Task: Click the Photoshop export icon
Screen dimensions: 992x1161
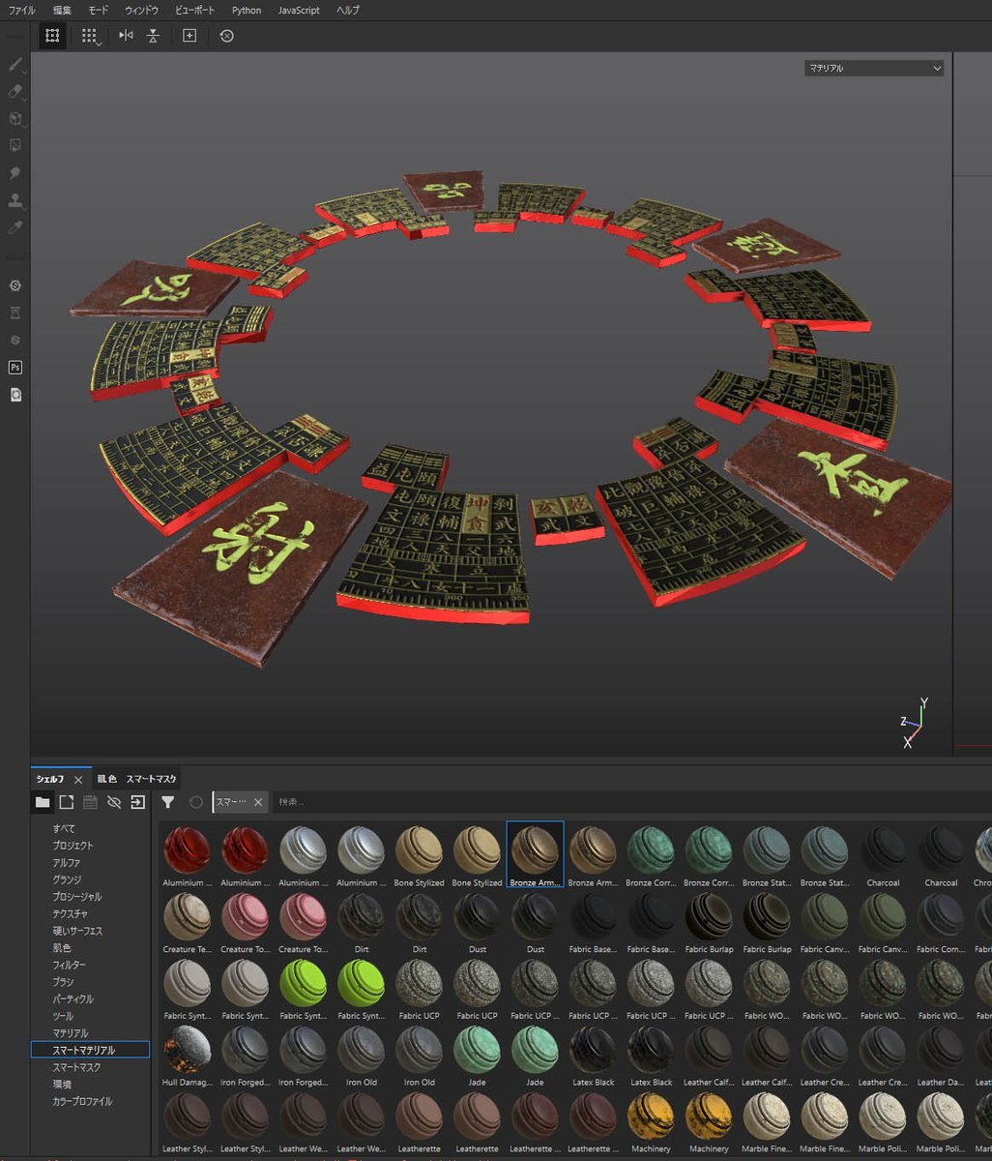Action: (x=15, y=368)
